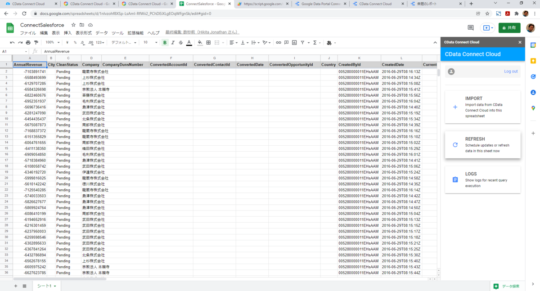The width and height of the screenshot is (540, 291).
Task: Apply strikethrough formatting
Action: [181, 43]
